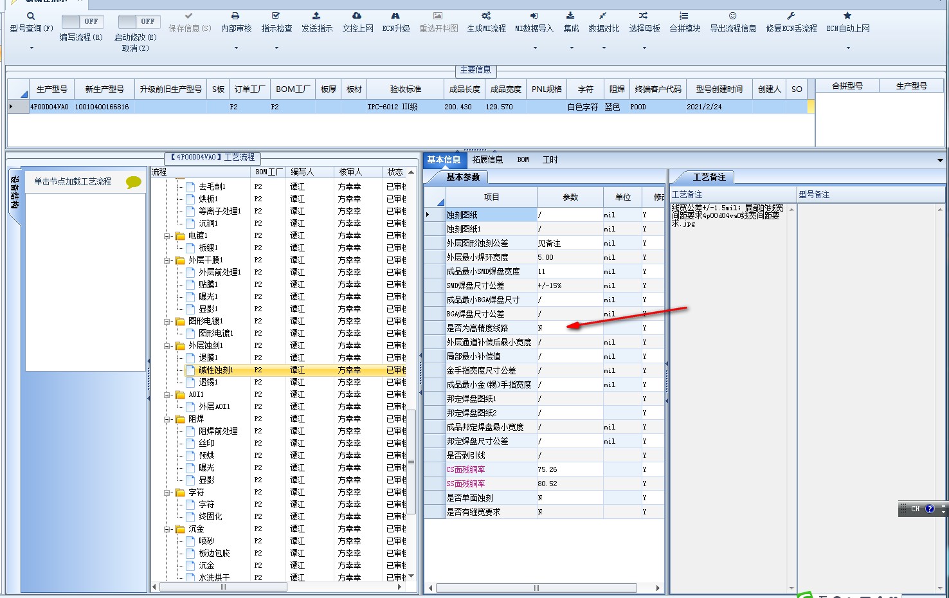
Task: Click 数据对比 compare icon
Action: click(x=603, y=15)
